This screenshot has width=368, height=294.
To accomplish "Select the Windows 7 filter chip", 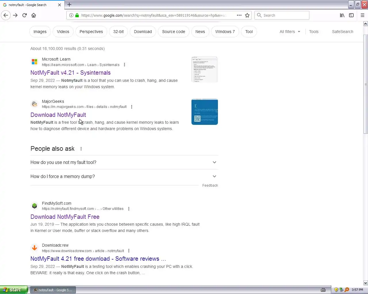I will click(225, 32).
